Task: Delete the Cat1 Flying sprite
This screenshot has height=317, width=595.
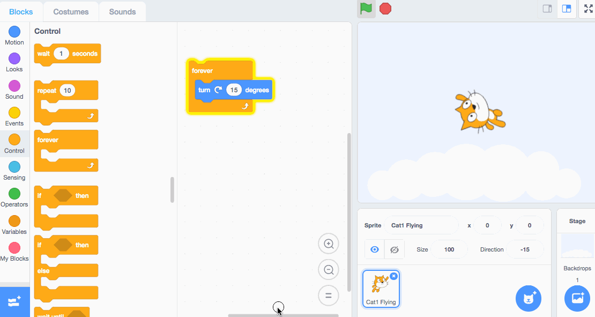Action: (394, 276)
